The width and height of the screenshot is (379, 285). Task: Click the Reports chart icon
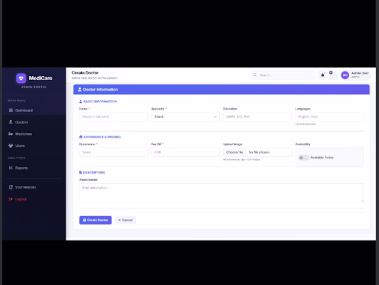(11, 167)
